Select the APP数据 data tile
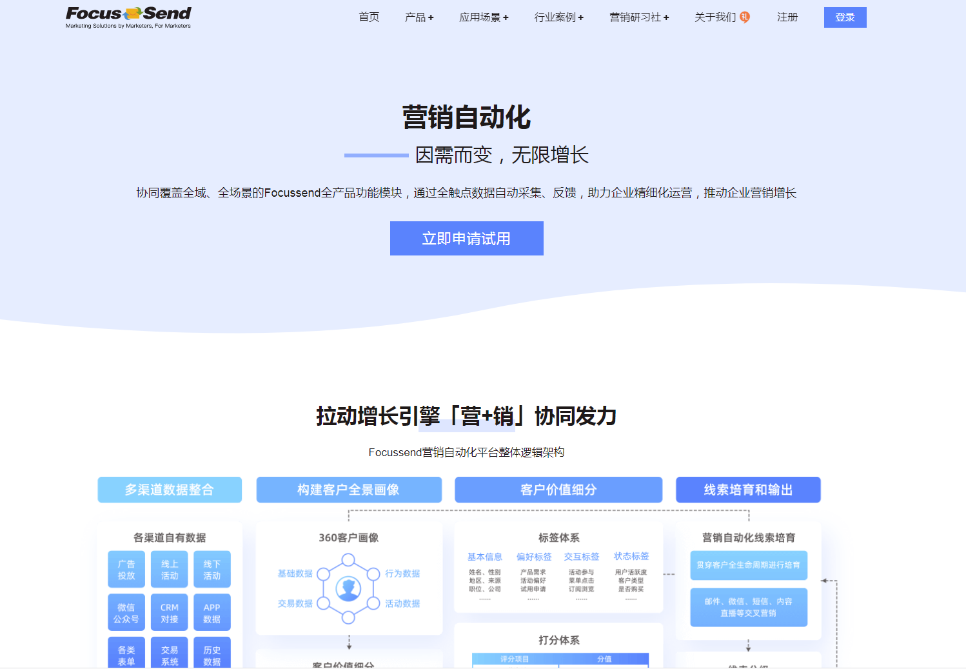The height and width of the screenshot is (669, 966). 212,613
